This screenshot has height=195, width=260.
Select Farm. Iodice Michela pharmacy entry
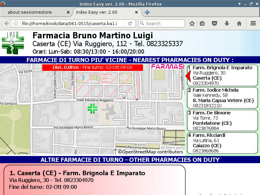coord(222,98)
